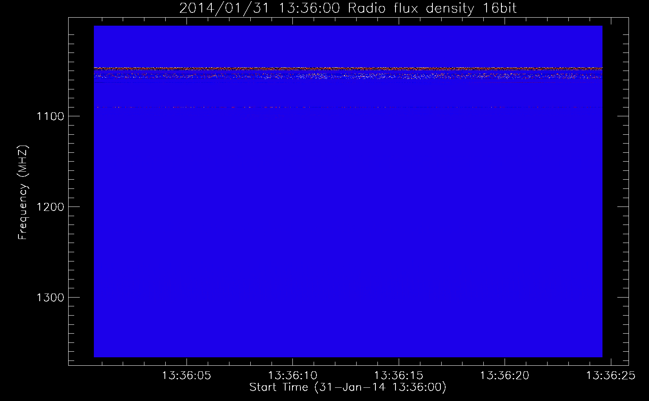
Task: Click the '1100' frequency tick label
Action: 51,116
